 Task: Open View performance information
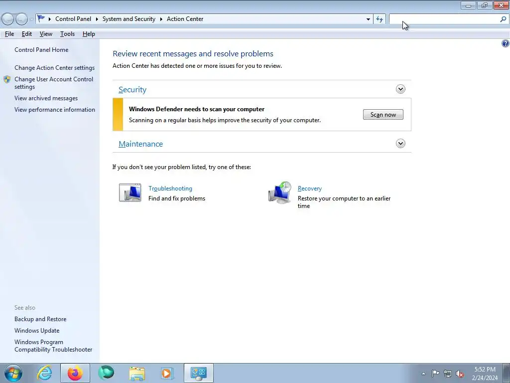point(55,109)
